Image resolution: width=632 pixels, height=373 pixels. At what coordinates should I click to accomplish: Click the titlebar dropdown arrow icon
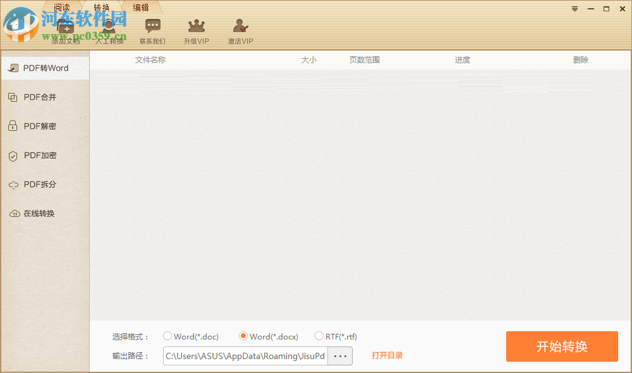574,9
